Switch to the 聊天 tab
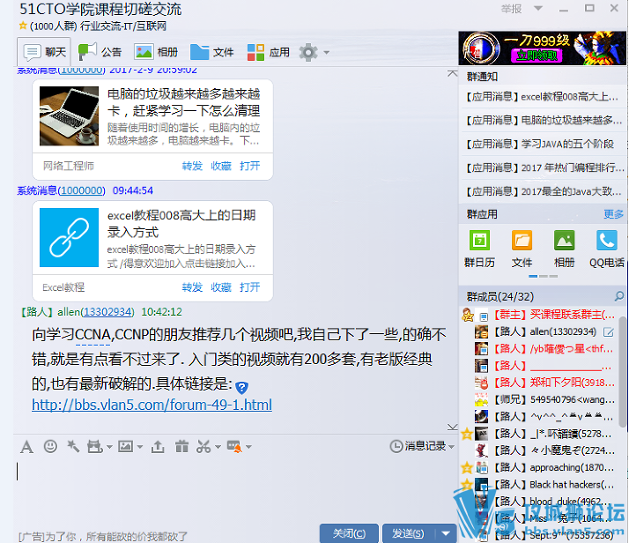 [x=44, y=52]
